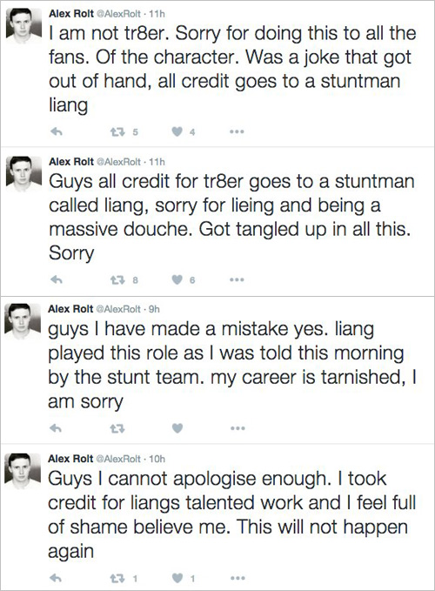Retweet the "cannot apologise enough" tweet
The height and width of the screenshot is (591, 435).
pyautogui.click(x=117, y=578)
